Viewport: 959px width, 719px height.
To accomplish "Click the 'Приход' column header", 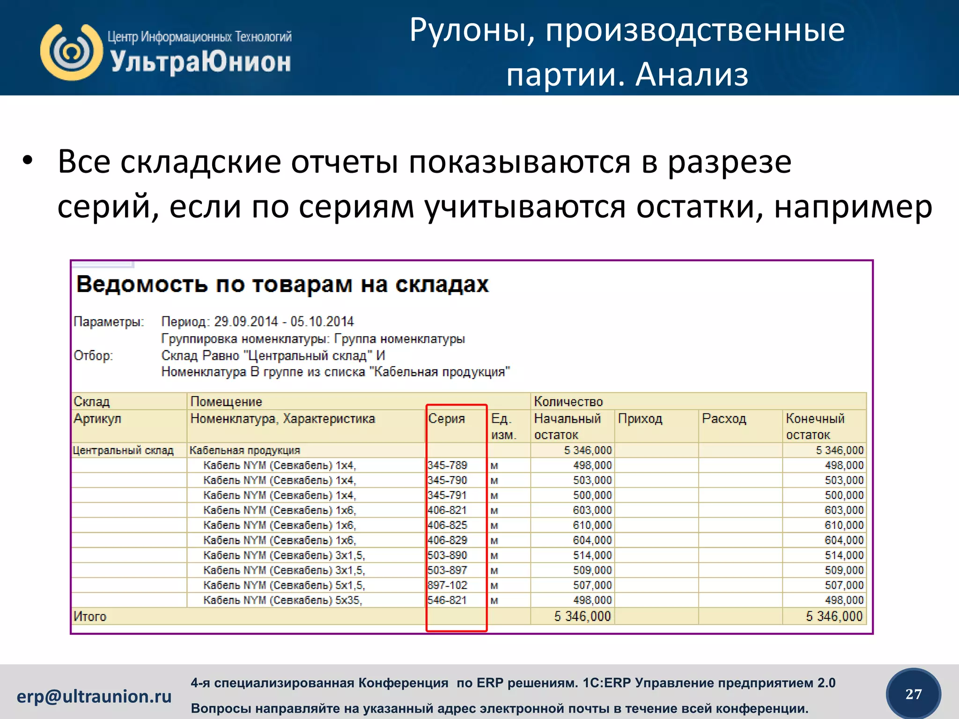I will pyautogui.click(x=640, y=418).
